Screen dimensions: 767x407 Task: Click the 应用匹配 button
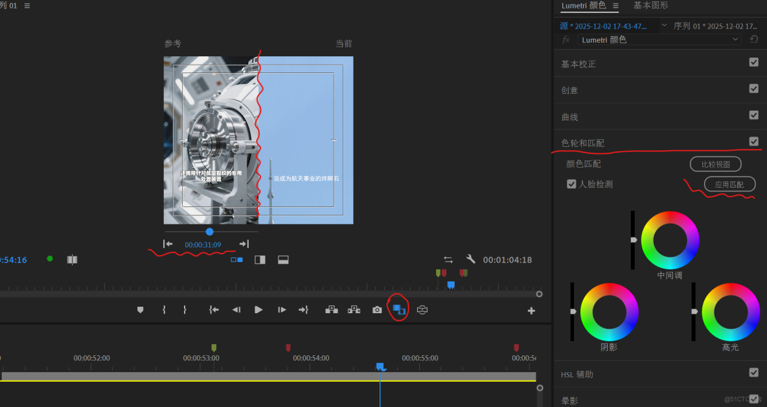pos(729,184)
